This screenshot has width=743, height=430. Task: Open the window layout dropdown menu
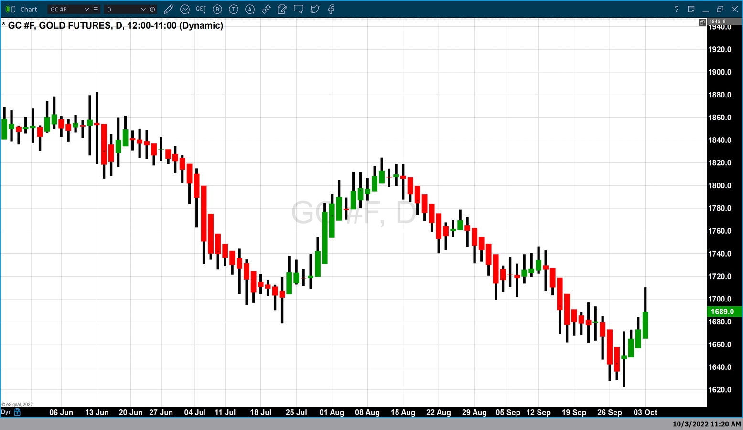(x=691, y=9)
